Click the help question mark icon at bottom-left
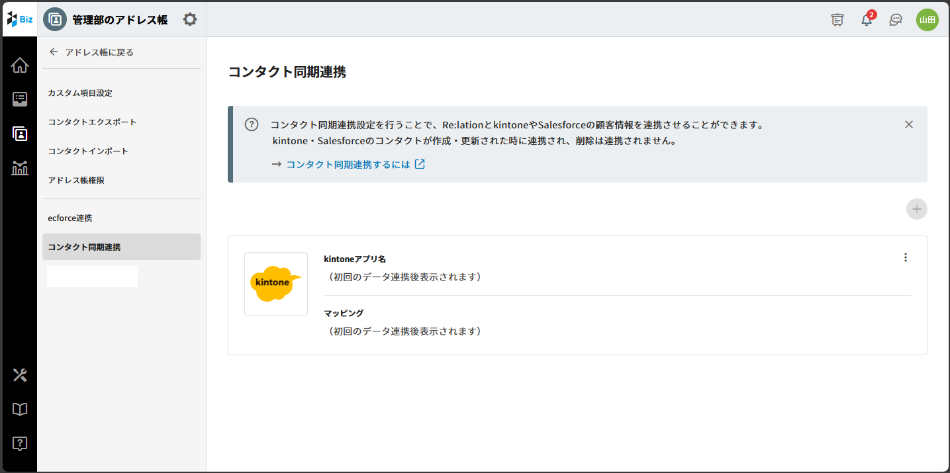The image size is (950, 473). (x=20, y=443)
